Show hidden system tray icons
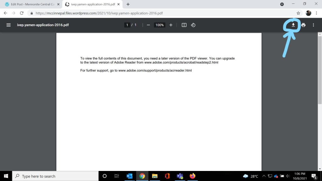The width and height of the screenshot is (322, 181). coord(264,176)
